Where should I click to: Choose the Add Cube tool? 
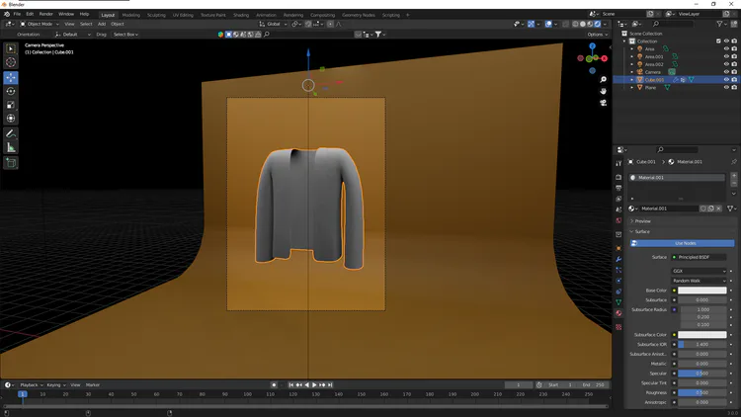pos(11,163)
